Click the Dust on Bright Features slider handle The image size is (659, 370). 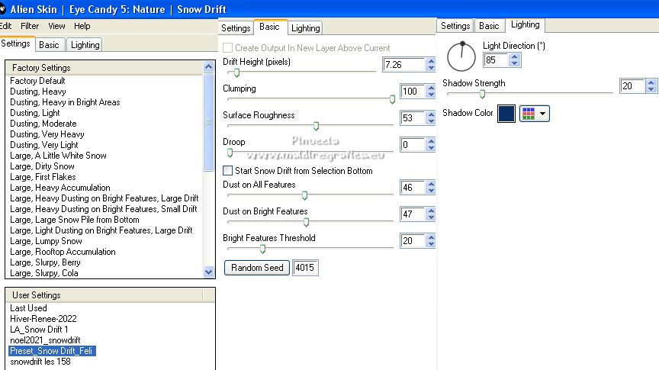coord(306,222)
